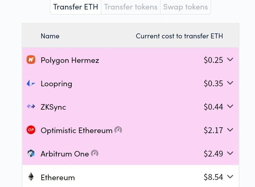Click the gauge icon beside Arbitrum One
This screenshot has width=255, height=187.
95,153
